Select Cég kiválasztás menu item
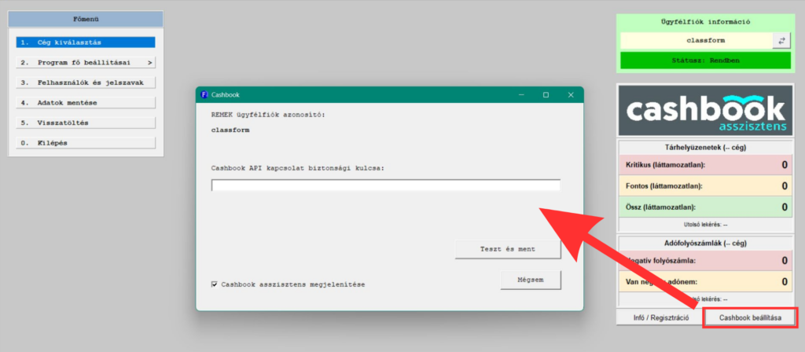 (x=85, y=42)
